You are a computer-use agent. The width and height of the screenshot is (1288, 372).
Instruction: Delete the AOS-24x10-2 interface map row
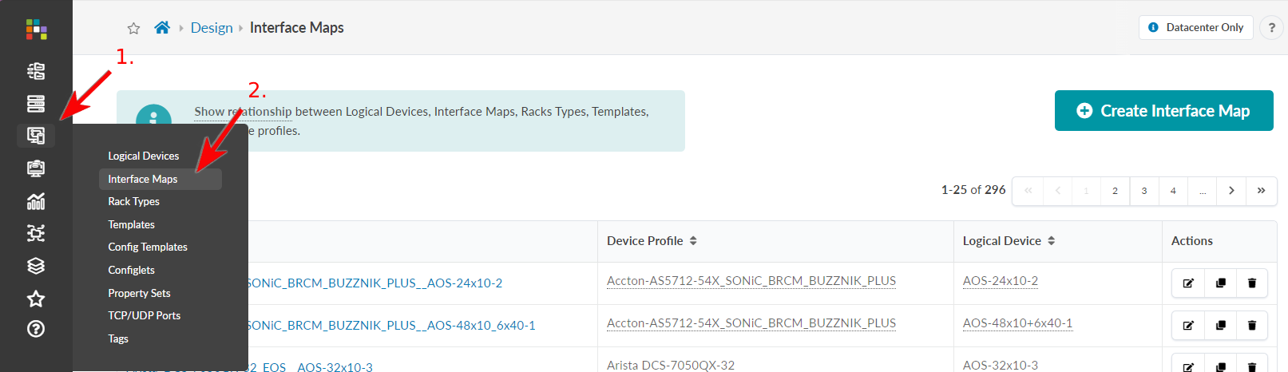point(1252,283)
